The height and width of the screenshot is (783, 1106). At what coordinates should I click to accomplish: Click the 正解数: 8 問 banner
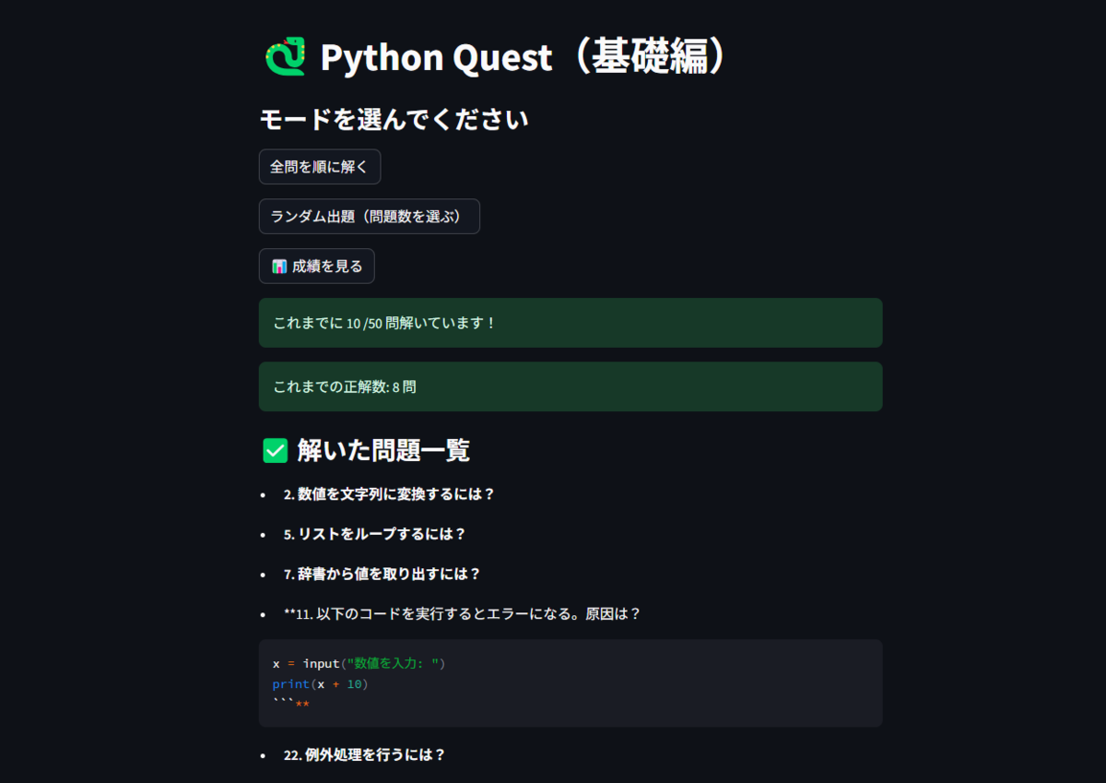[570, 386]
